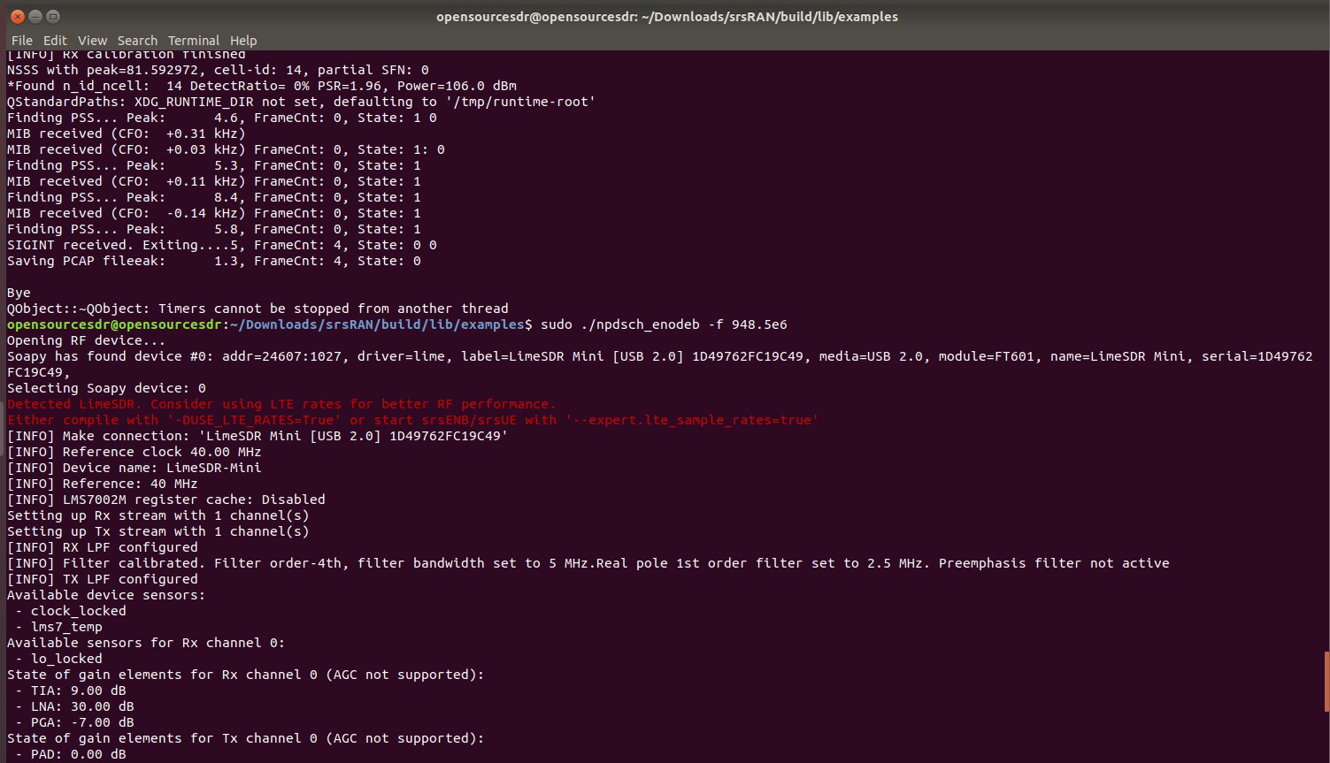Click the 'Available device sensors:' line
Screen dimensions: 1330x763
106,595
